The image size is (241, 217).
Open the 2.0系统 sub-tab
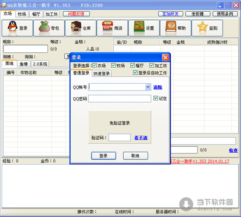[x=40, y=64]
